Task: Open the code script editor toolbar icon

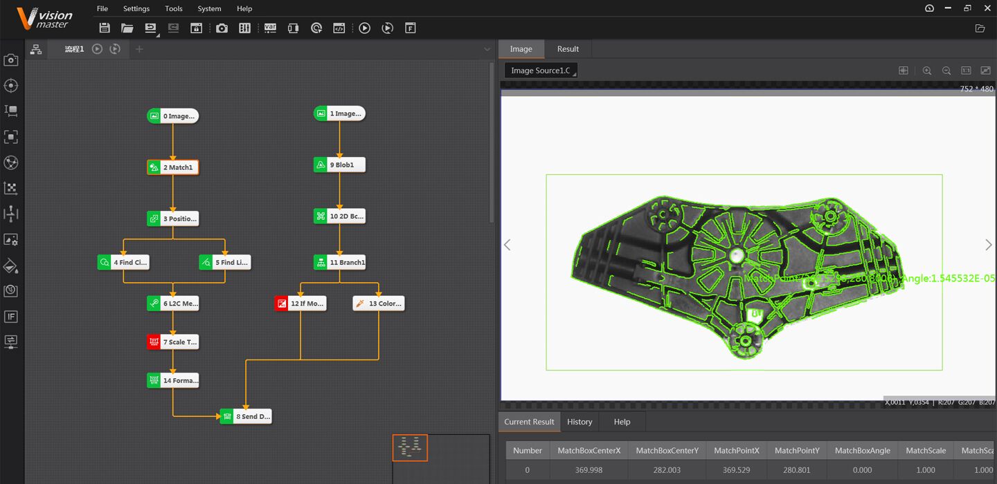Action: coord(339,28)
